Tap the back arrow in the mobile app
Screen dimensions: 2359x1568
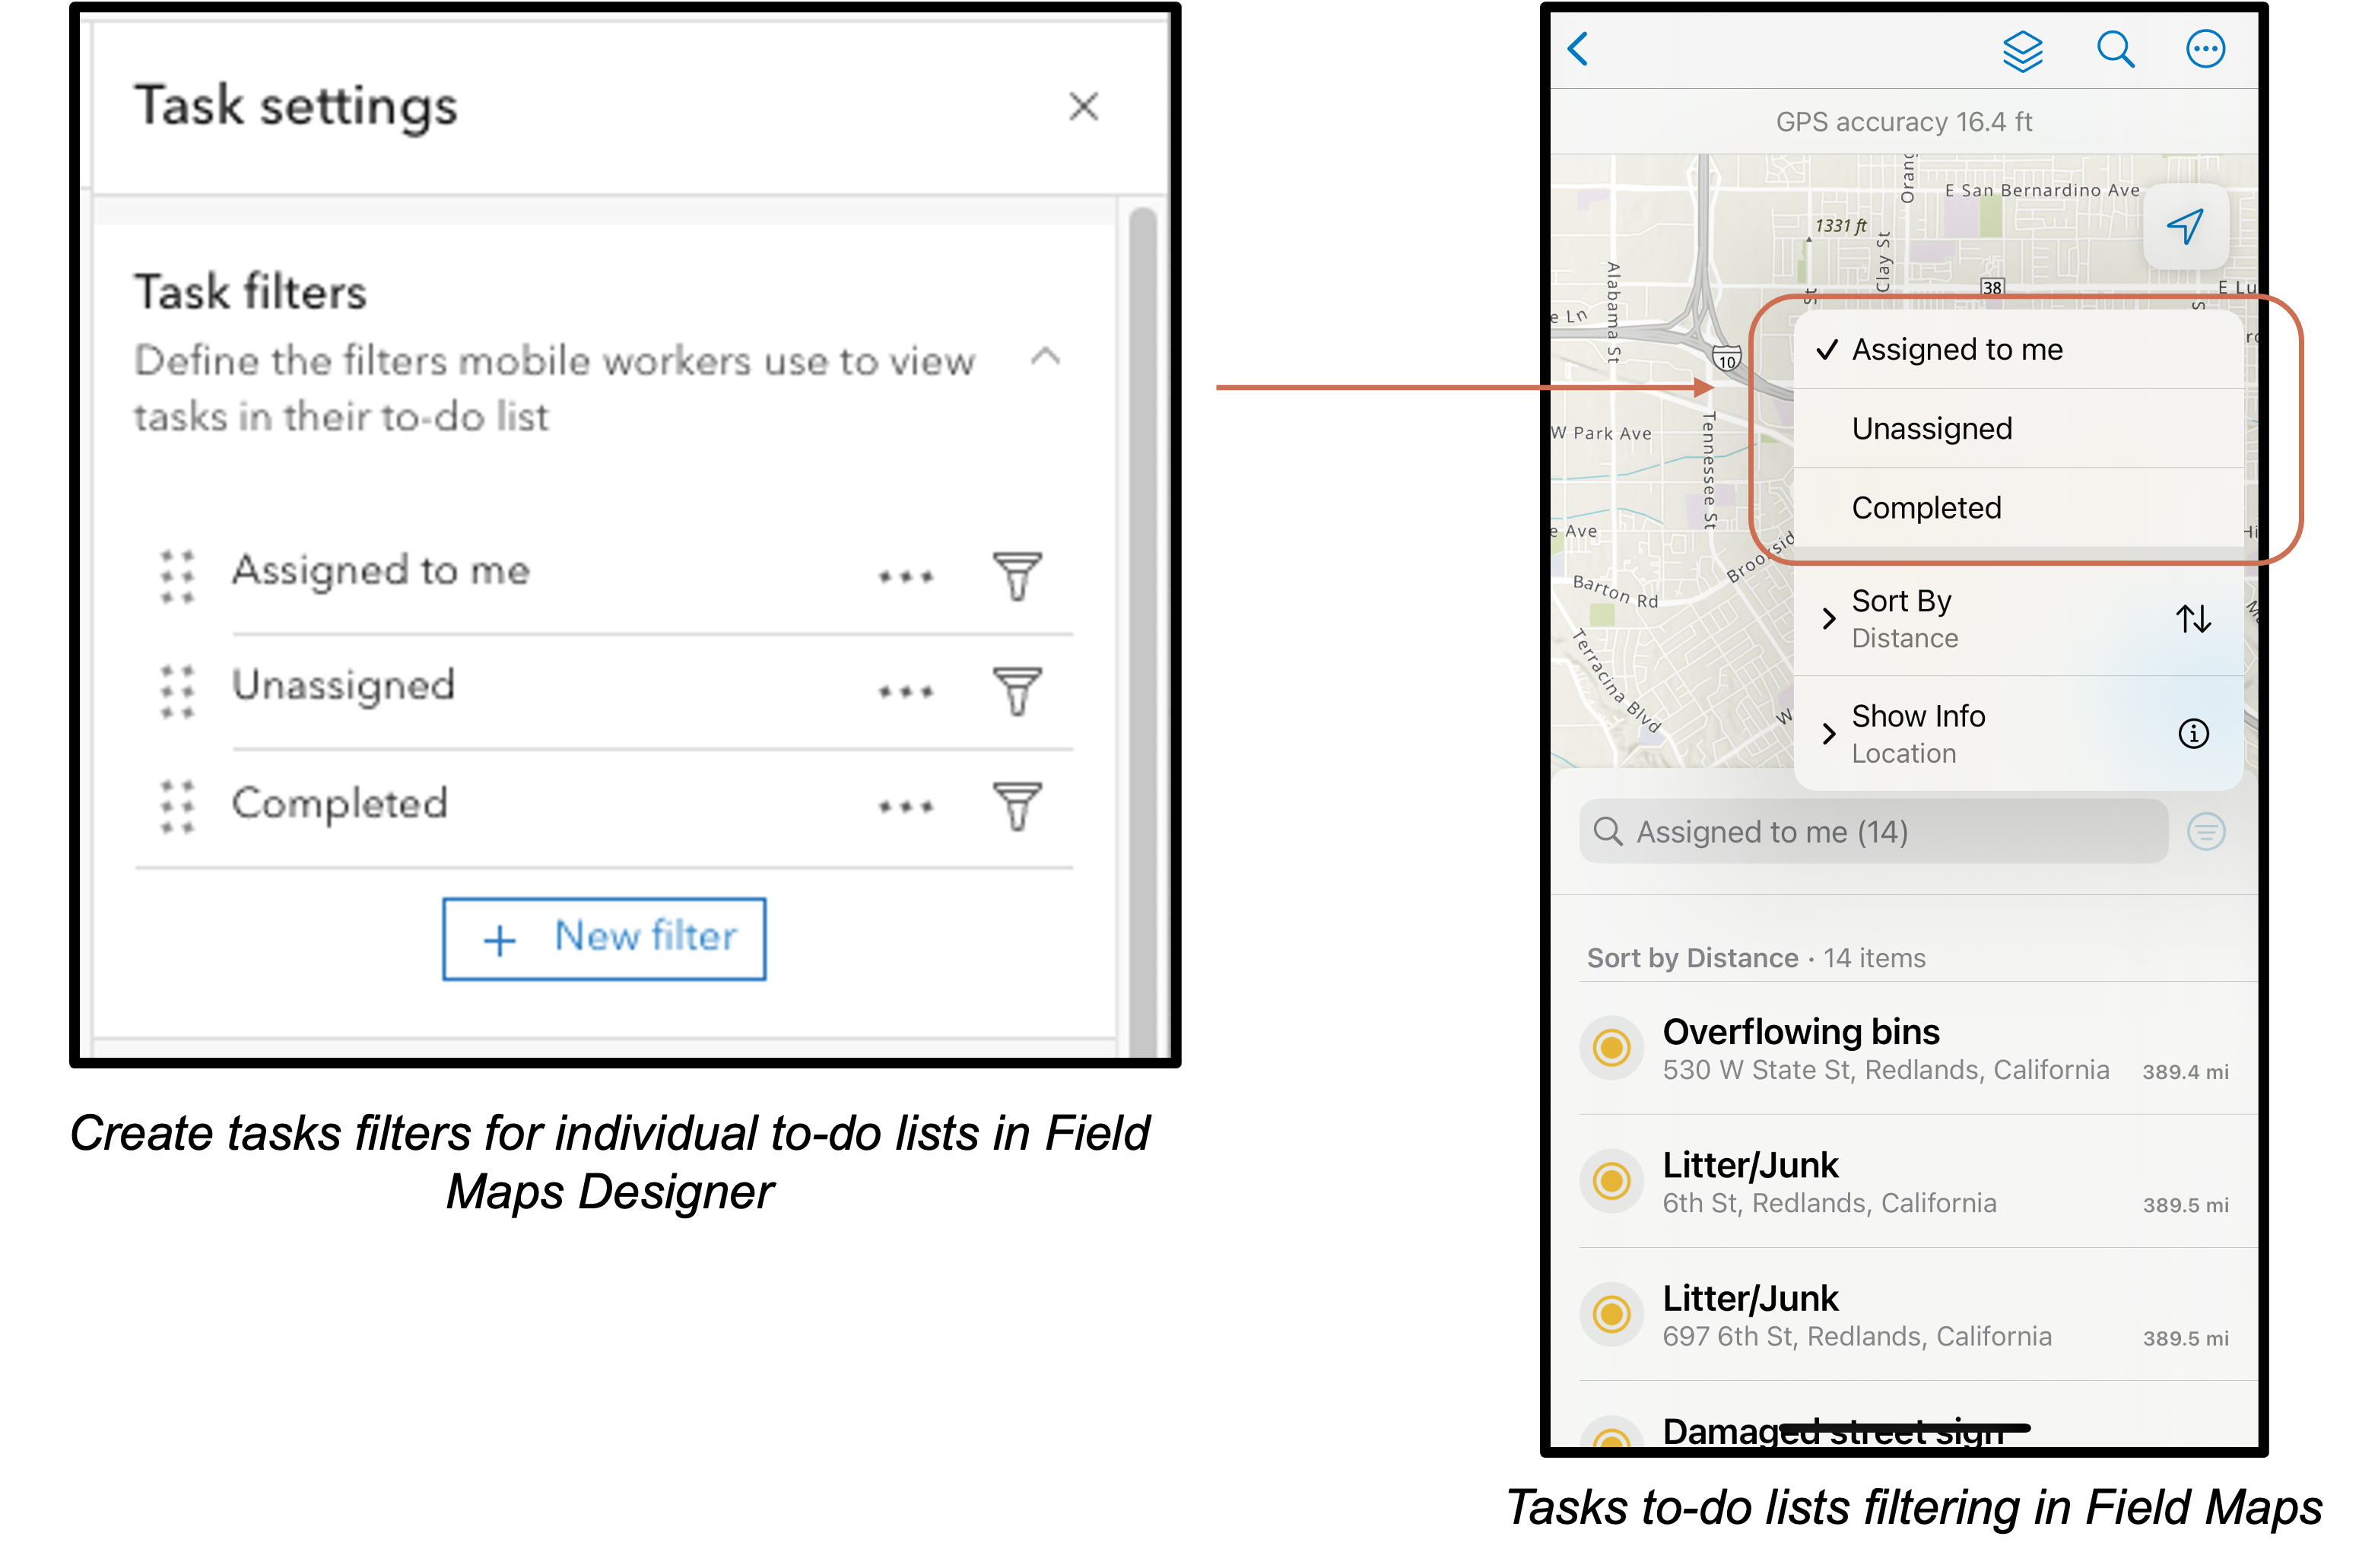click(1578, 48)
